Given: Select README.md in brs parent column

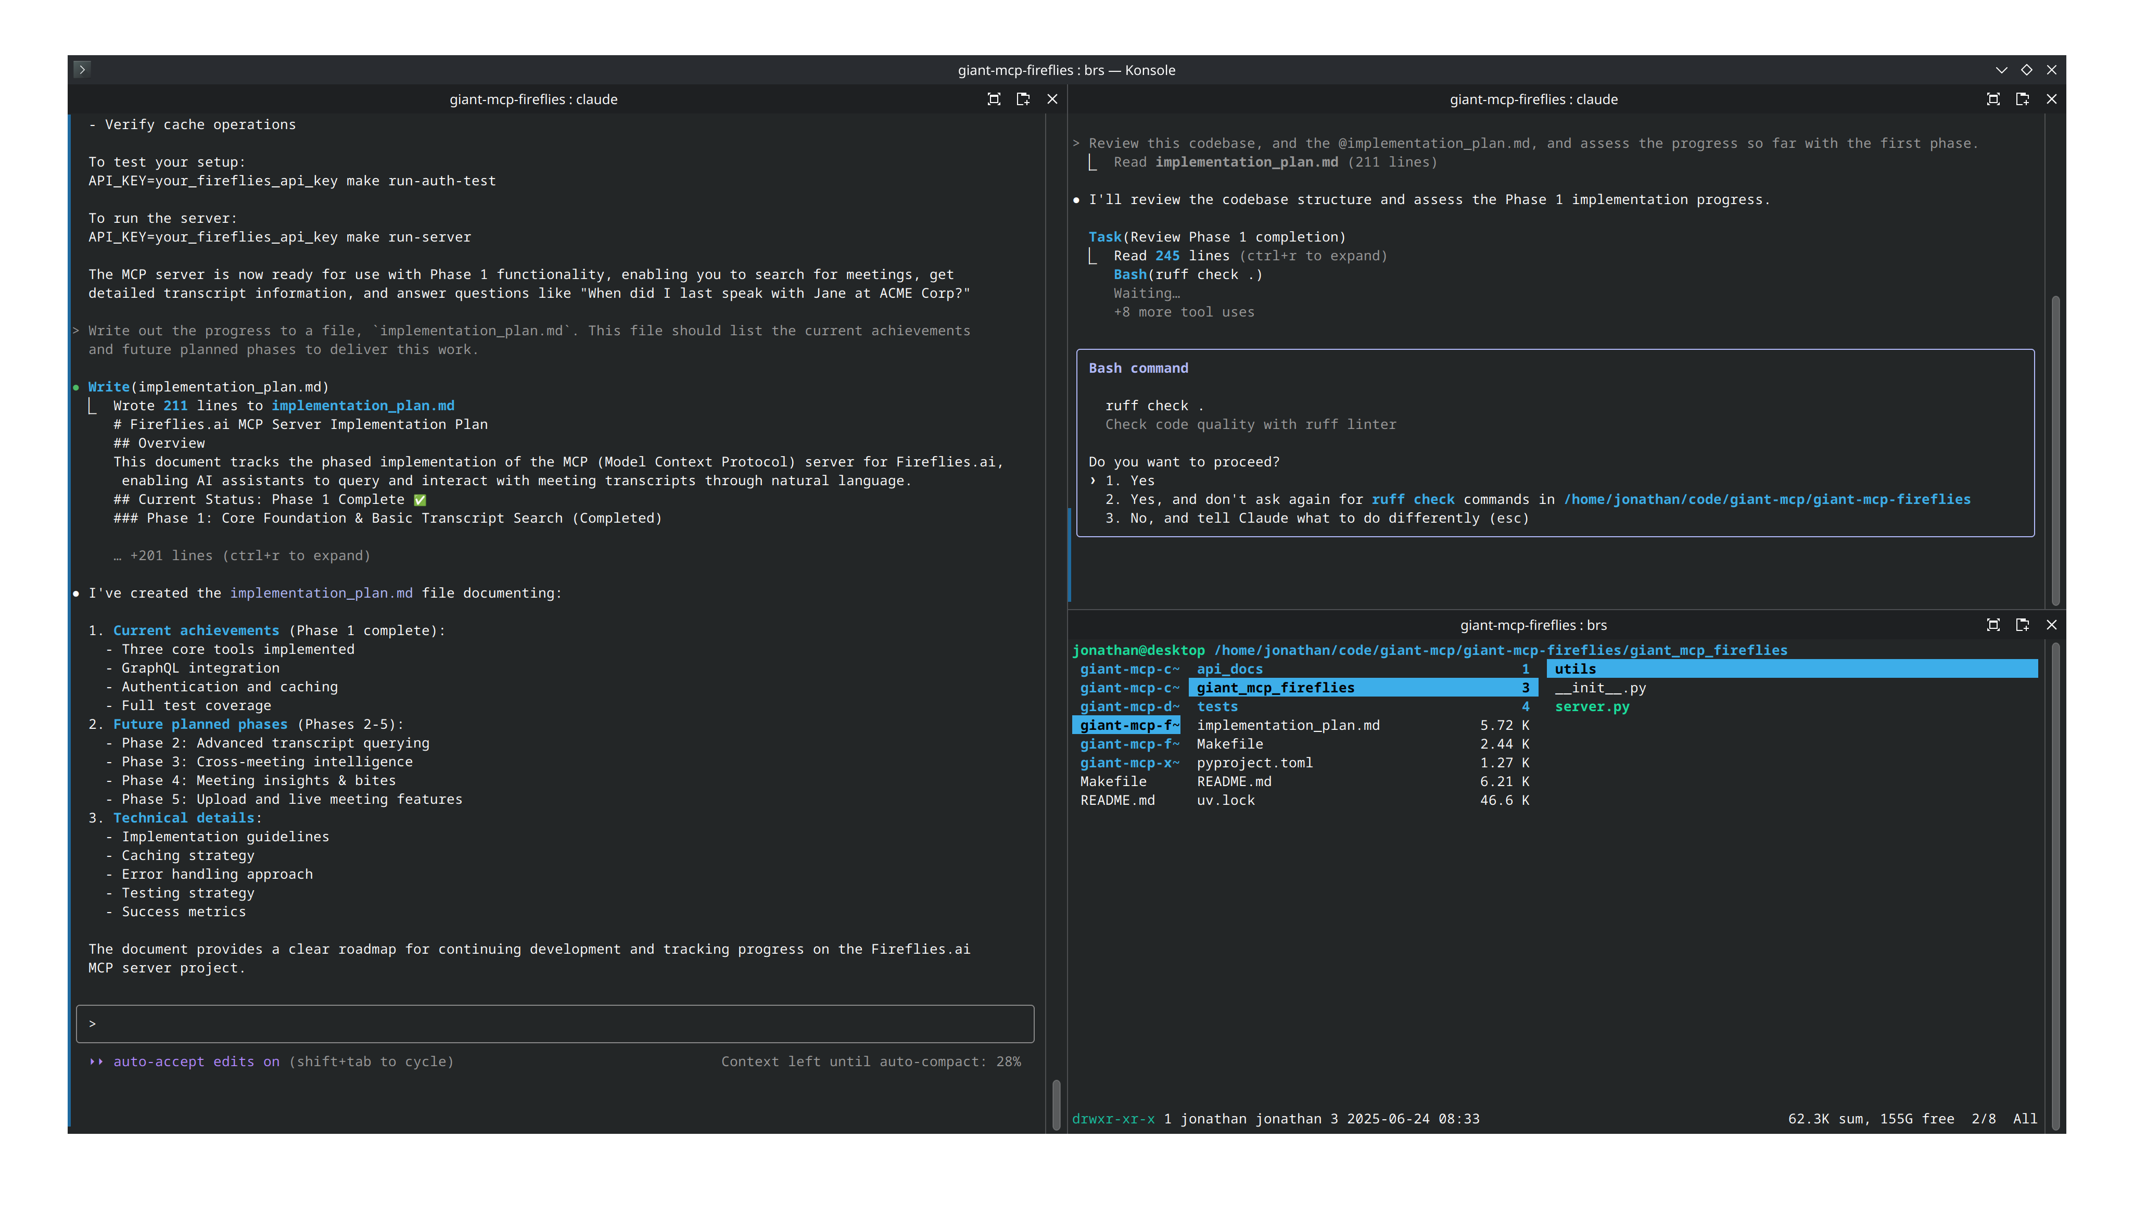Looking at the screenshot, I should [x=1117, y=800].
